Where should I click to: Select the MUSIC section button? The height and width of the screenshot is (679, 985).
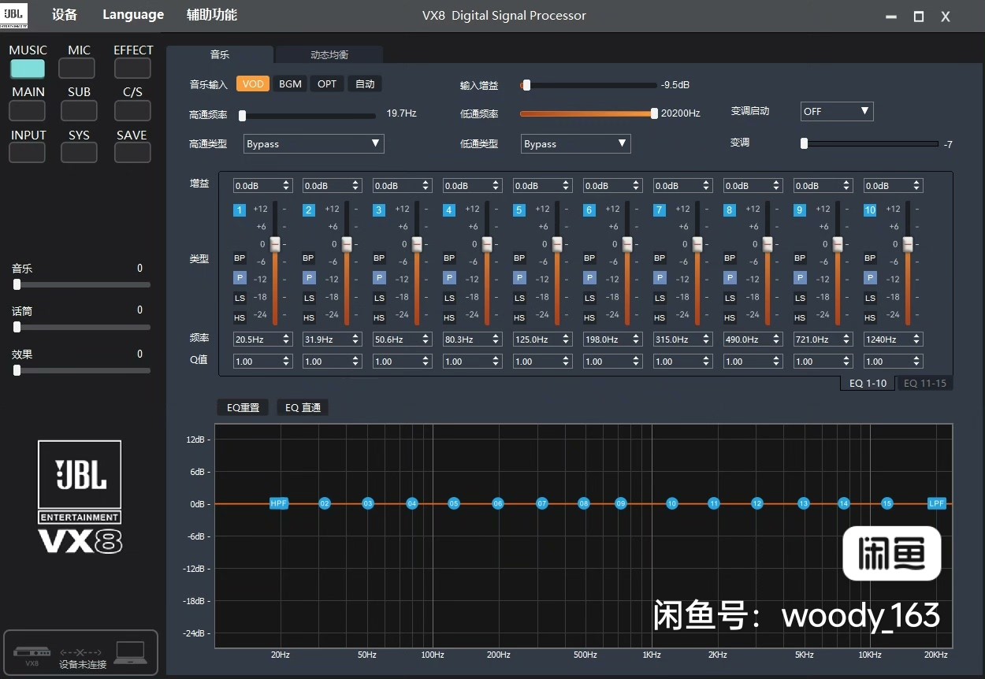[28, 69]
